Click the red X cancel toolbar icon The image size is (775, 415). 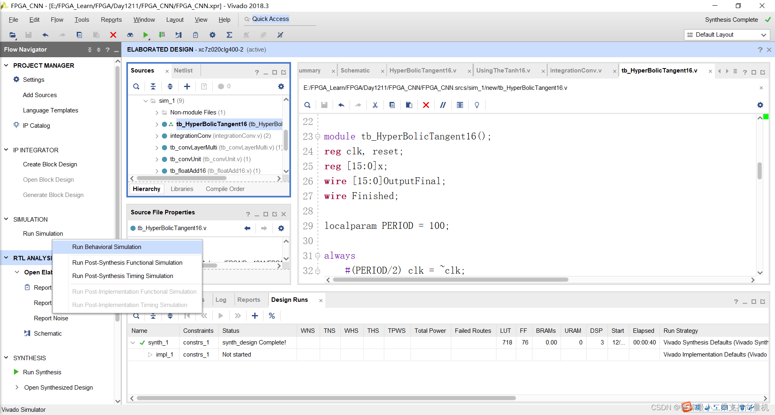coord(113,35)
